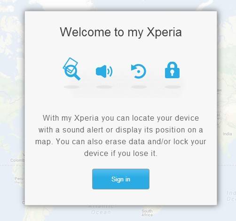The image size is (236, 221).
Task: Select the India label on the map
Action: pyautogui.click(x=227, y=134)
